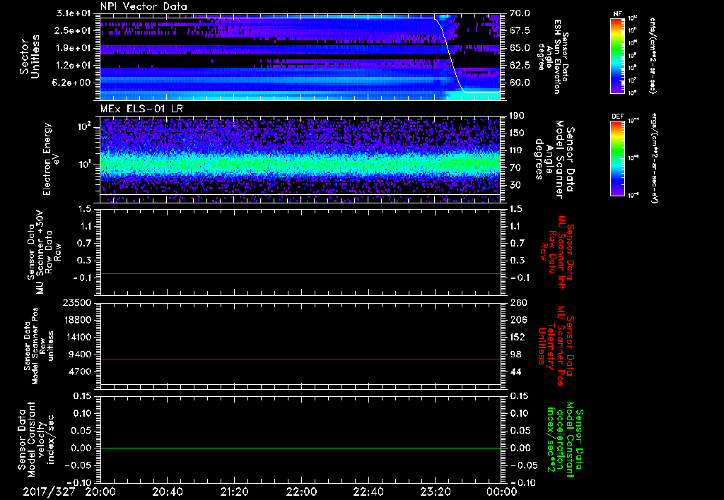The image size is (724, 500).
Task: Click the 30 scanner angle tick
Action: [515, 185]
